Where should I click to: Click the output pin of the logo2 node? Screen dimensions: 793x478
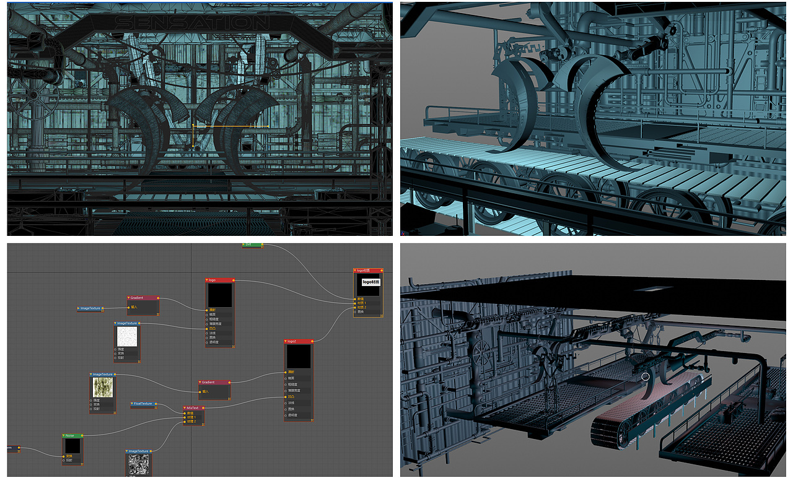pyautogui.click(x=312, y=341)
